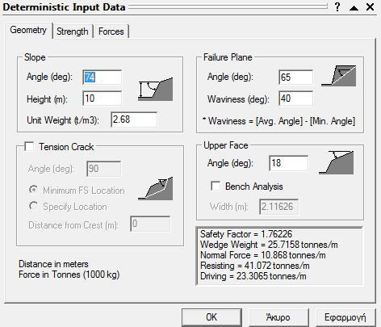Switch to the Strength tab
Image resolution: width=381 pixels, height=327 pixels.
pyautogui.click(x=73, y=31)
